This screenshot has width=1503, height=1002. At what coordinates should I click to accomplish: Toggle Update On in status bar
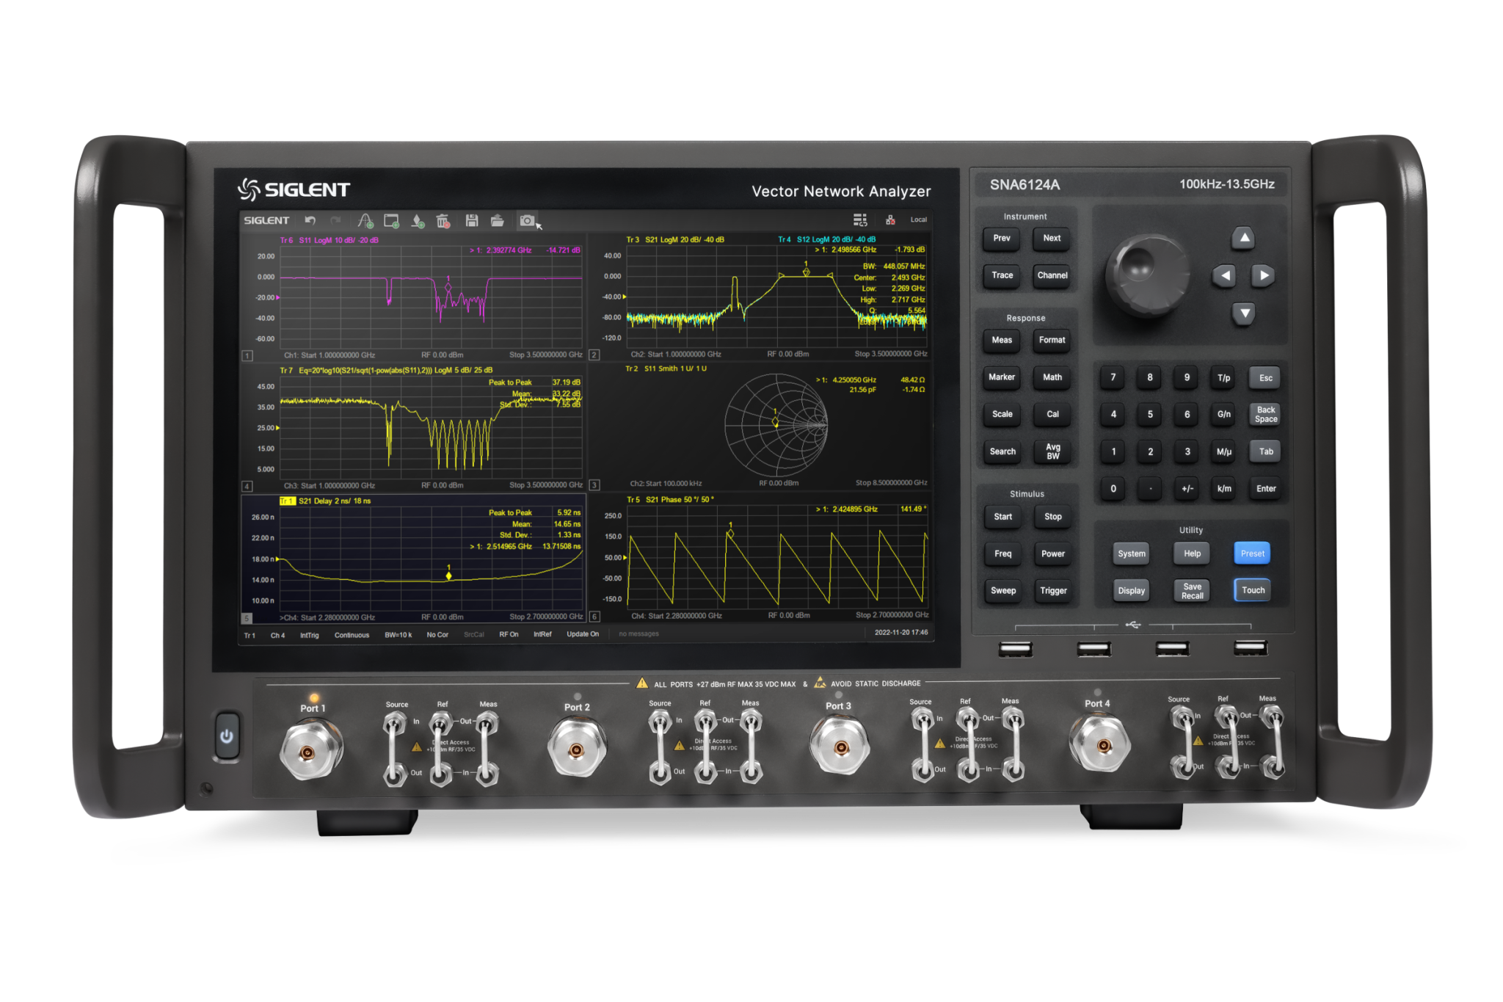click(x=583, y=634)
